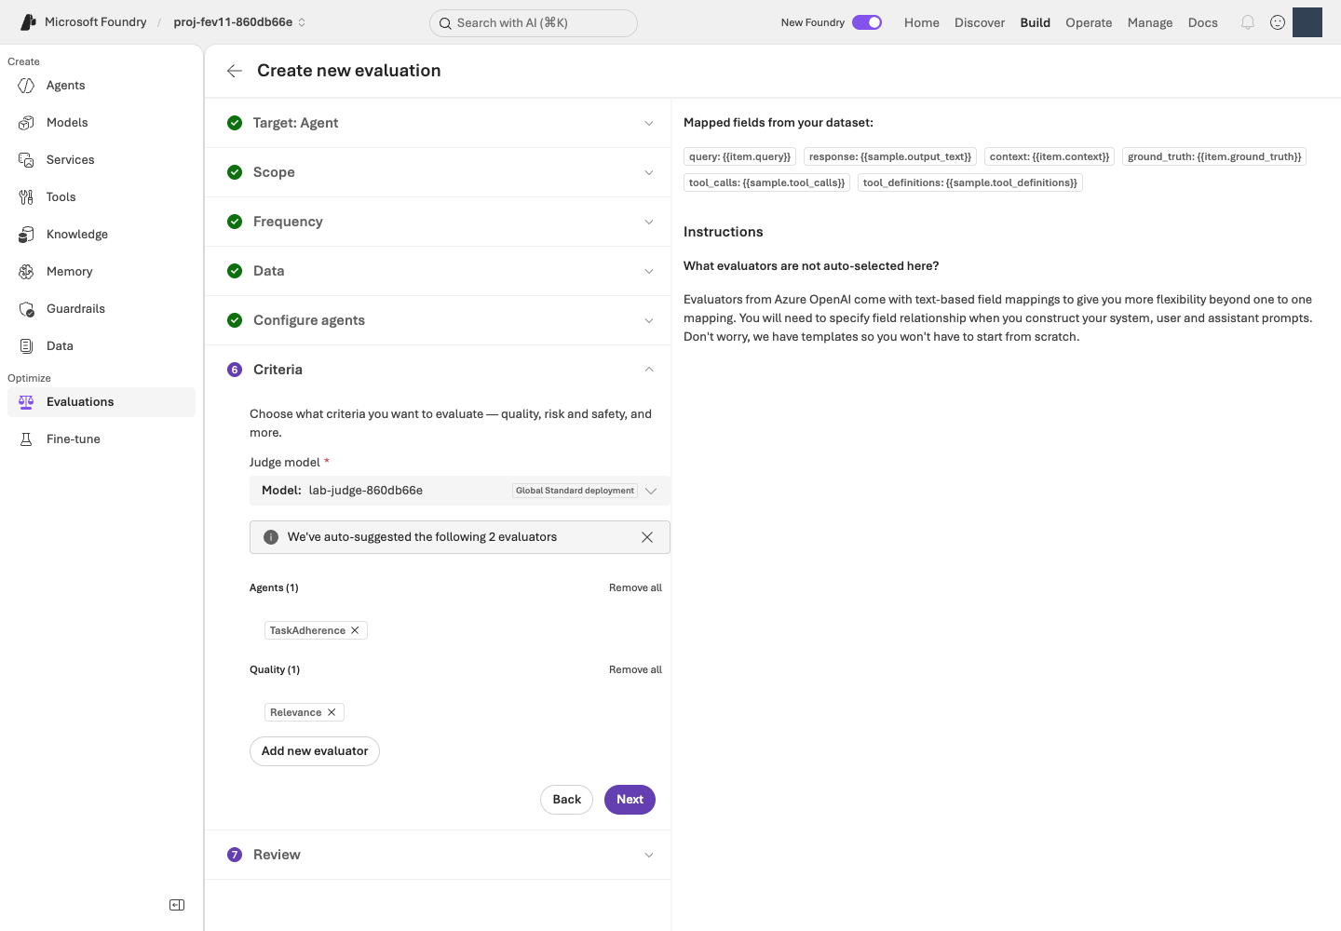Screen dimensions: 1341x931
Task: Remove the Relevance evaluator chip
Action: point(332,712)
